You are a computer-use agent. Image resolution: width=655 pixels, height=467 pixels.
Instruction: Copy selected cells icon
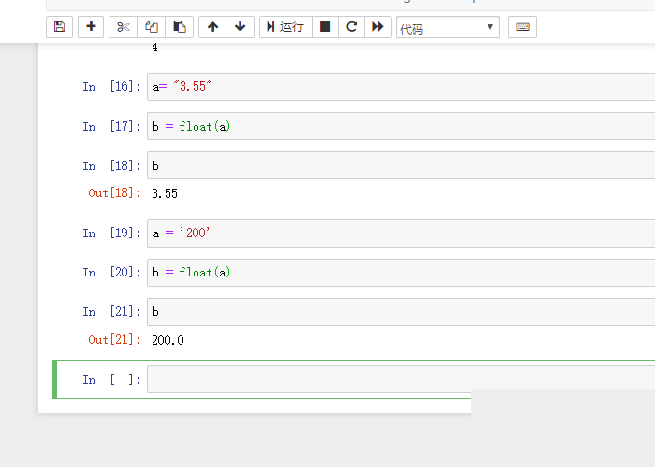(x=152, y=27)
